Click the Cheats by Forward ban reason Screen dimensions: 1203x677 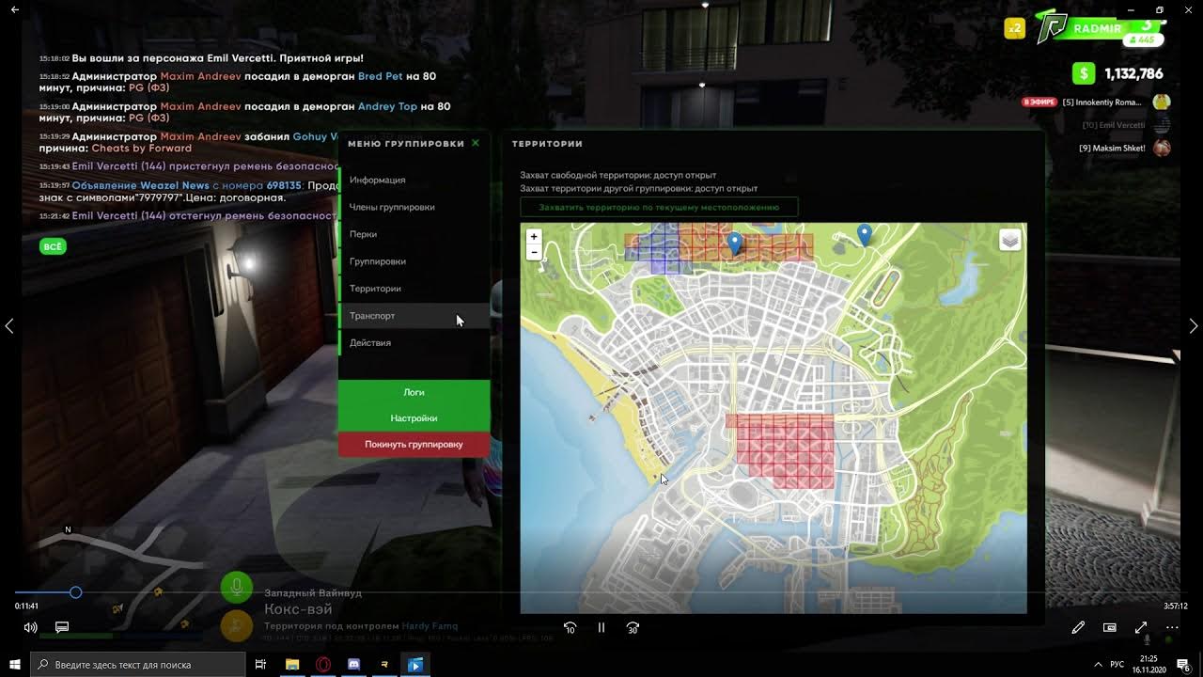(142, 149)
